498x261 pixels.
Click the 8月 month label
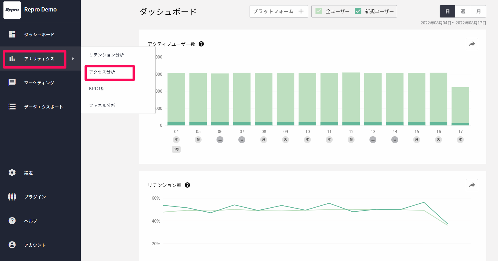pyautogui.click(x=176, y=149)
